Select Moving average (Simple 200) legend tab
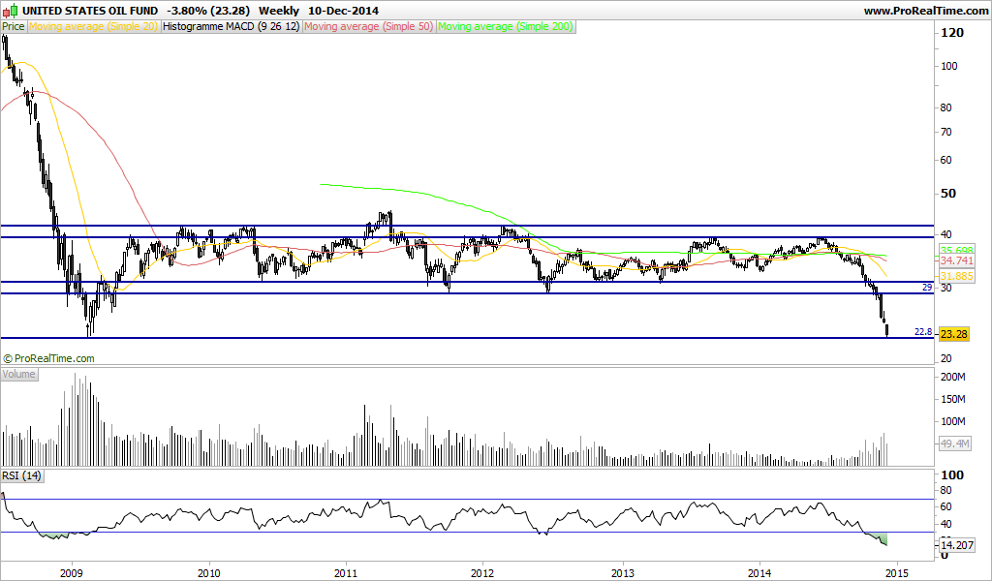This screenshot has width=992, height=581. pyautogui.click(x=506, y=26)
